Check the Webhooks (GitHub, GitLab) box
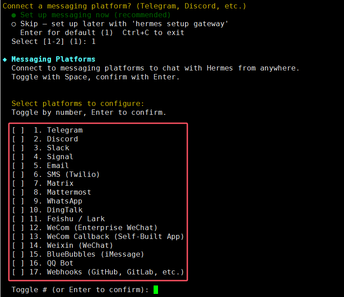 tap(18, 272)
